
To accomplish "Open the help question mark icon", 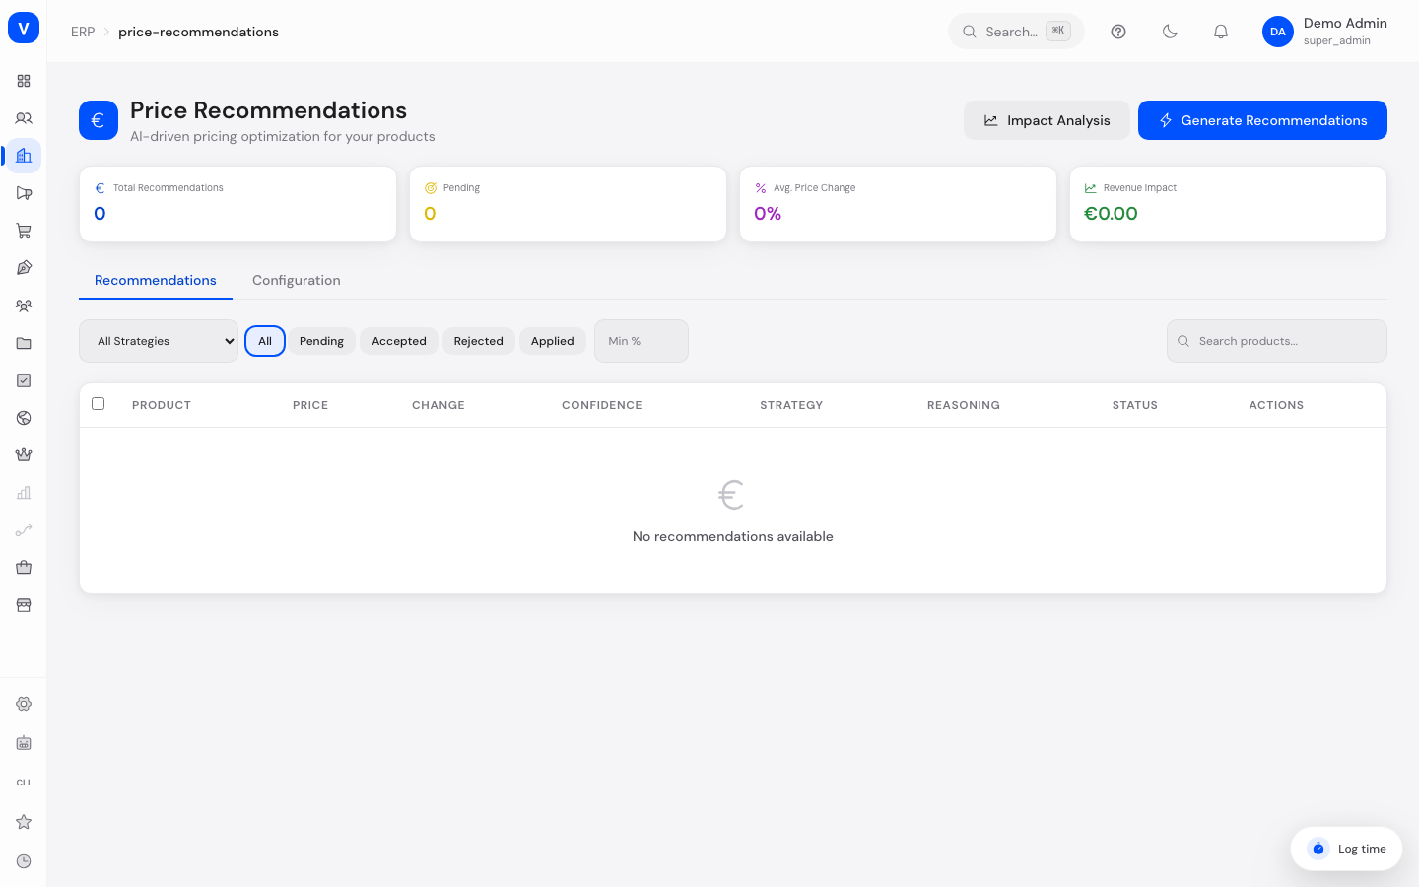I will (x=1118, y=32).
